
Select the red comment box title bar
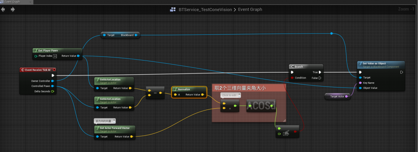(248, 88)
